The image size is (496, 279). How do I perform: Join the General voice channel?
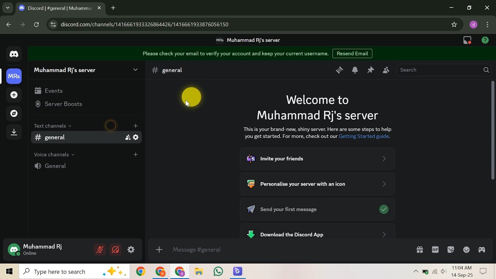point(86,166)
